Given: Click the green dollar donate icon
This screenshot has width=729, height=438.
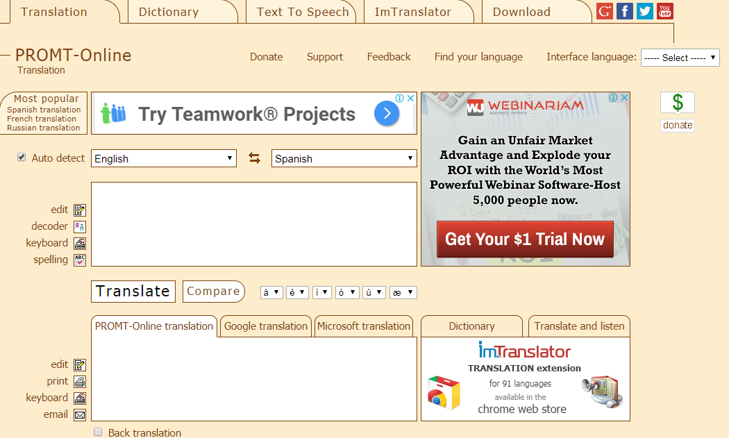Looking at the screenshot, I should tap(678, 102).
